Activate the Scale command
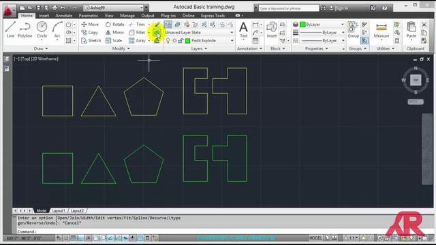436x245 pixels. (114, 41)
